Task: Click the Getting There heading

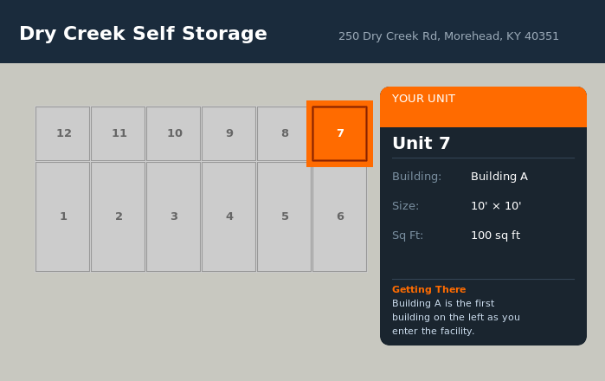Action: tap(428, 289)
